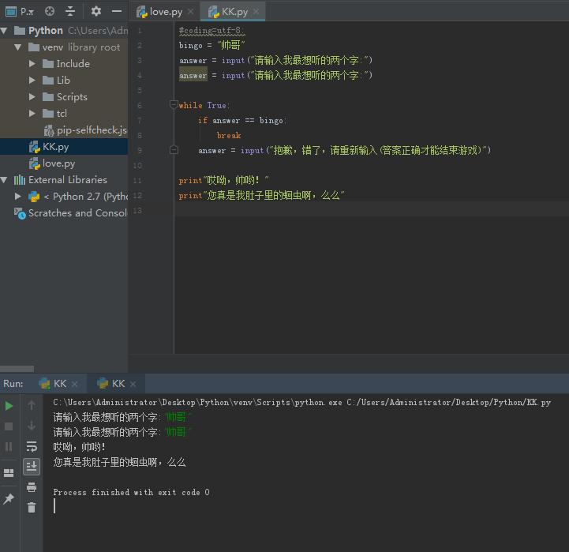Expand the Scripts folder

point(32,97)
